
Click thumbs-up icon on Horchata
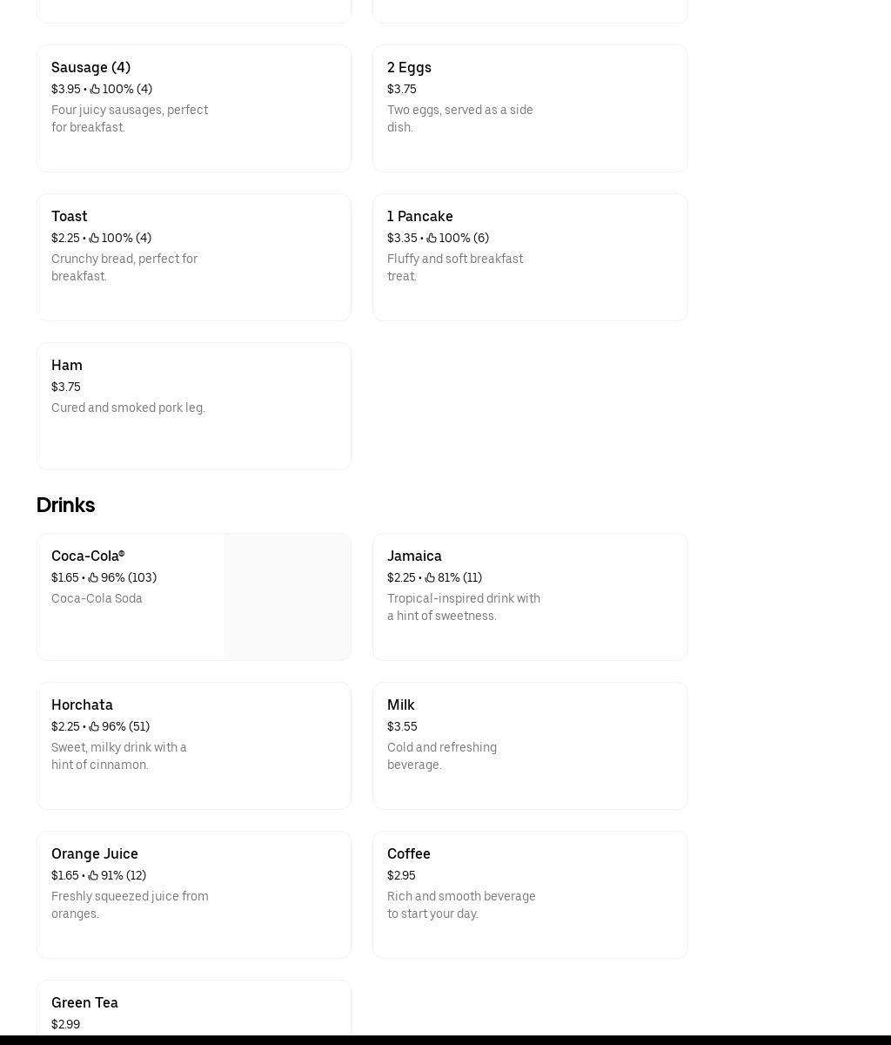[x=94, y=726]
